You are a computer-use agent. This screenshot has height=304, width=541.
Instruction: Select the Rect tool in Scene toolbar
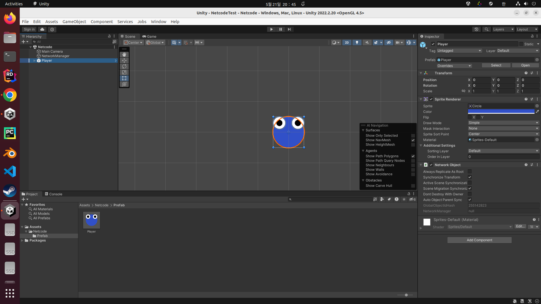(x=124, y=78)
